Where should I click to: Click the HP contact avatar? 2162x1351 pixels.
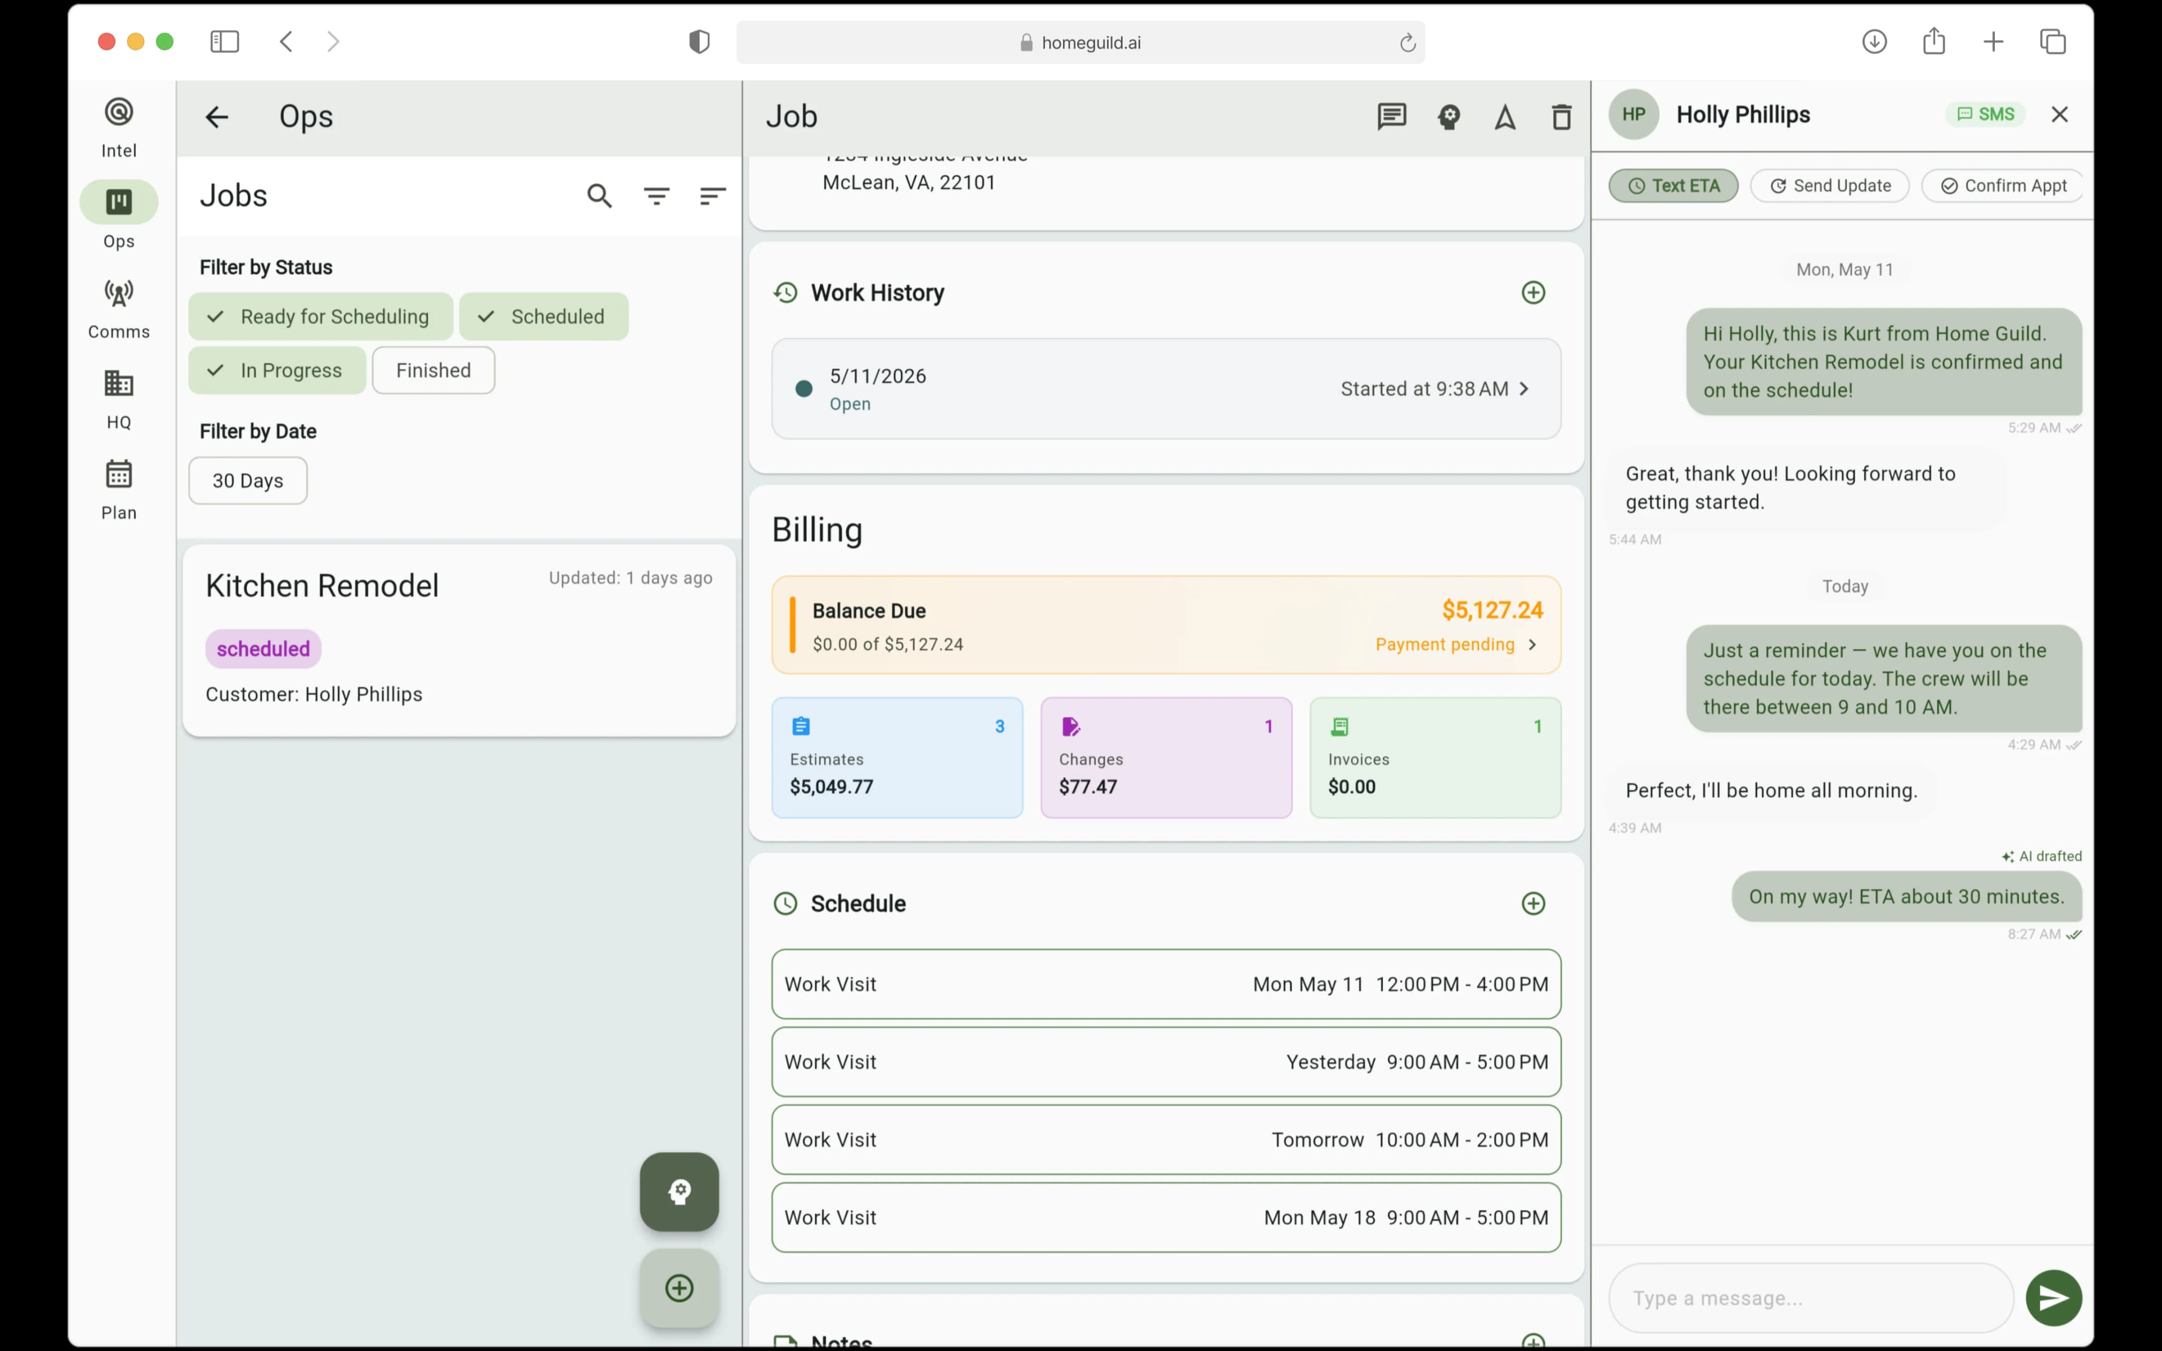(x=1634, y=114)
